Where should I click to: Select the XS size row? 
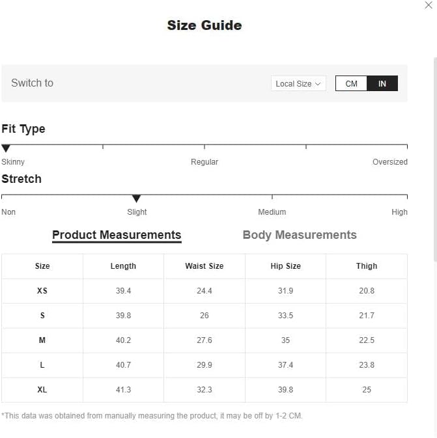(x=42, y=291)
